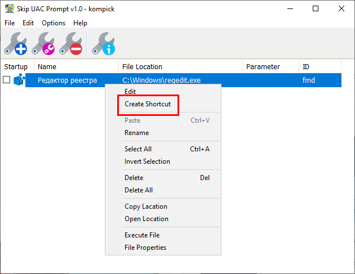Image resolution: width=355 pixels, height=274 pixels.
Task: Toggle the Startup checkbox for regedit
Action: coord(6,79)
